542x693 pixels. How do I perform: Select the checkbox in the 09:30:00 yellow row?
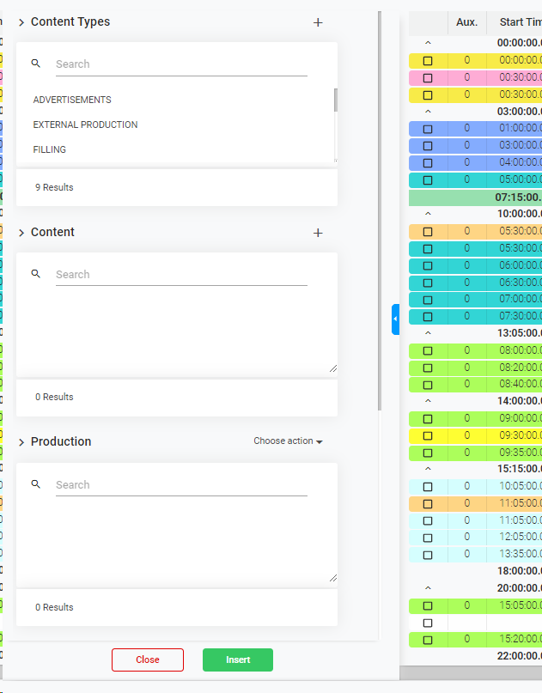[x=428, y=435]
